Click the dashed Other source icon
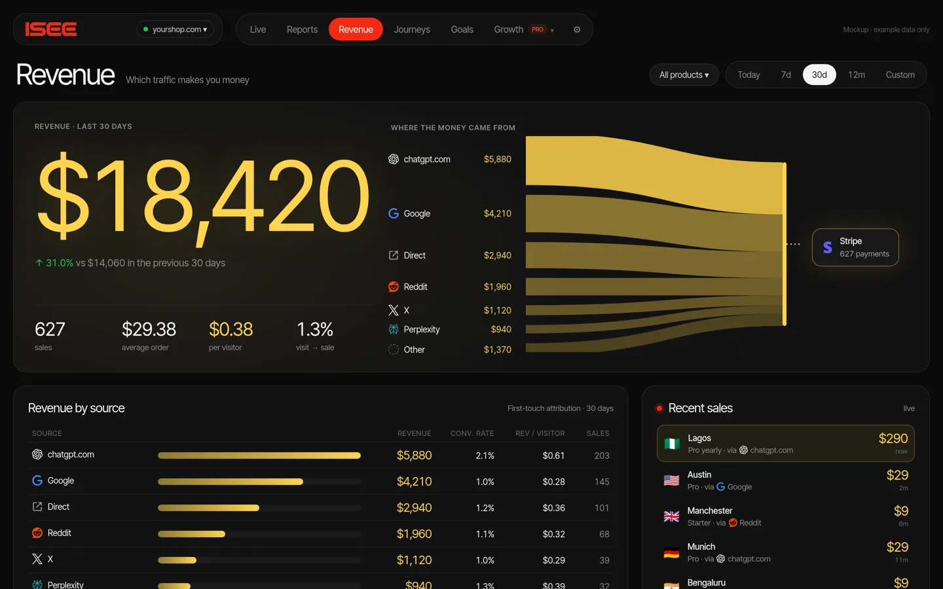Image resolution: width=943 pixels, height=589 pixels. coord(394,349)
